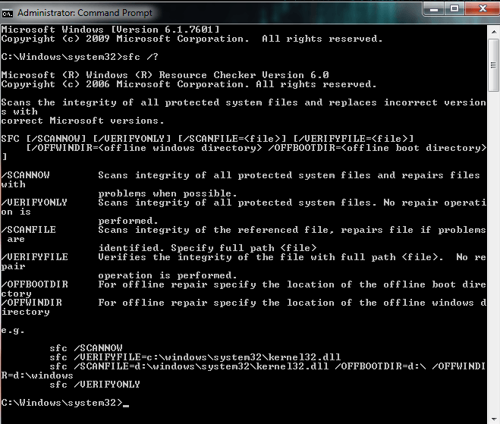
Task: Click the 'SFC [/SCANNOW] [/VERIFYONLY]' syntax line
Action: [x=207, y=139]
